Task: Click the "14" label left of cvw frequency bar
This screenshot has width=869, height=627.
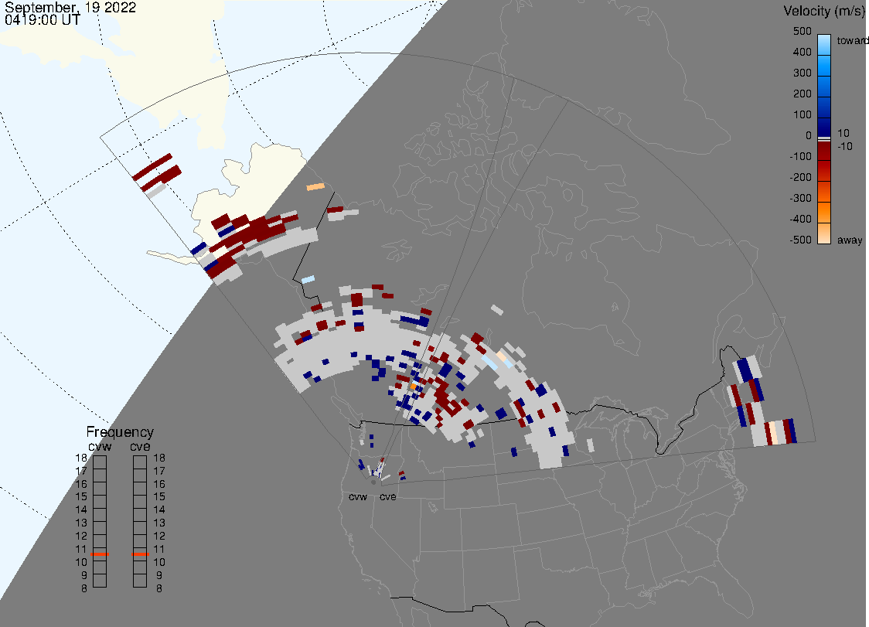Action: [x=81, y=509]
